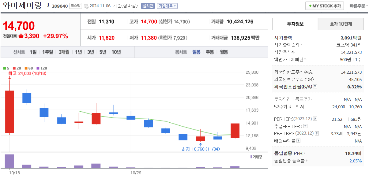Click the 실시간 badge
This screenshot has height=182, width=369.
click(x=148, y=6)
